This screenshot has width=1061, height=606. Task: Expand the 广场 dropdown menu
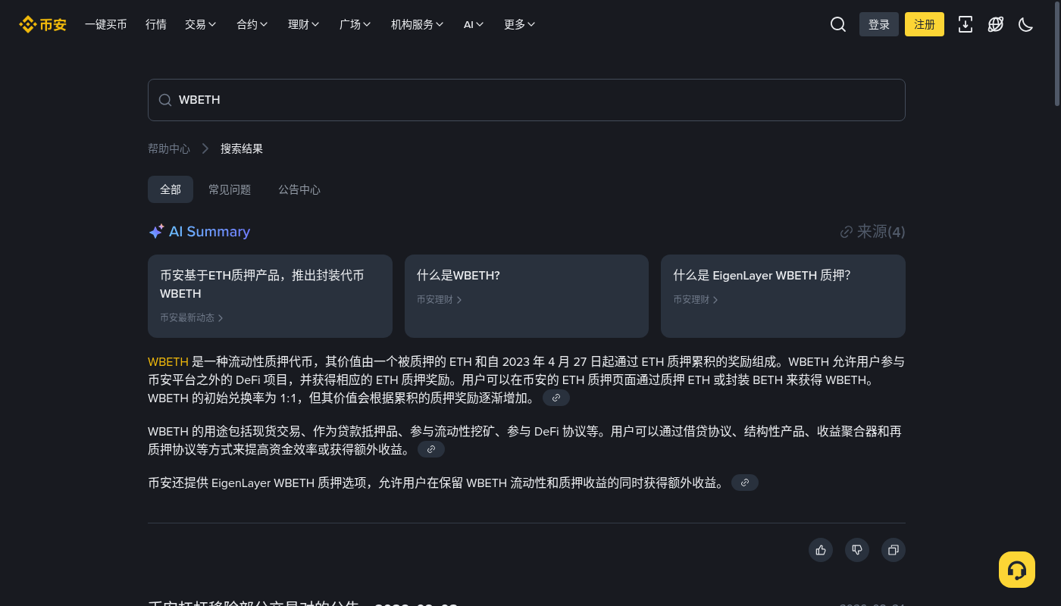click(355, 24)
